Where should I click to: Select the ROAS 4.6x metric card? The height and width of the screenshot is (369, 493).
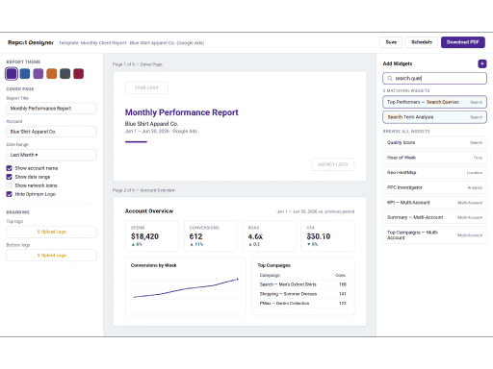pyautogui.click(x=269, y=235)
